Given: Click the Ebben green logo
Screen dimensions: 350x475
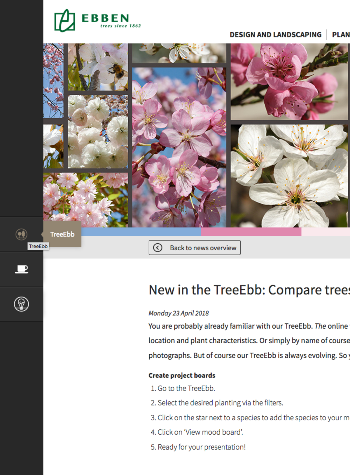Looking at the screenshot, I should tap(97, 20).
